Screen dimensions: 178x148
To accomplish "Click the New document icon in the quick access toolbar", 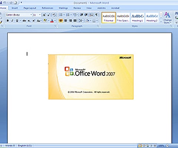I will point(15,3).
